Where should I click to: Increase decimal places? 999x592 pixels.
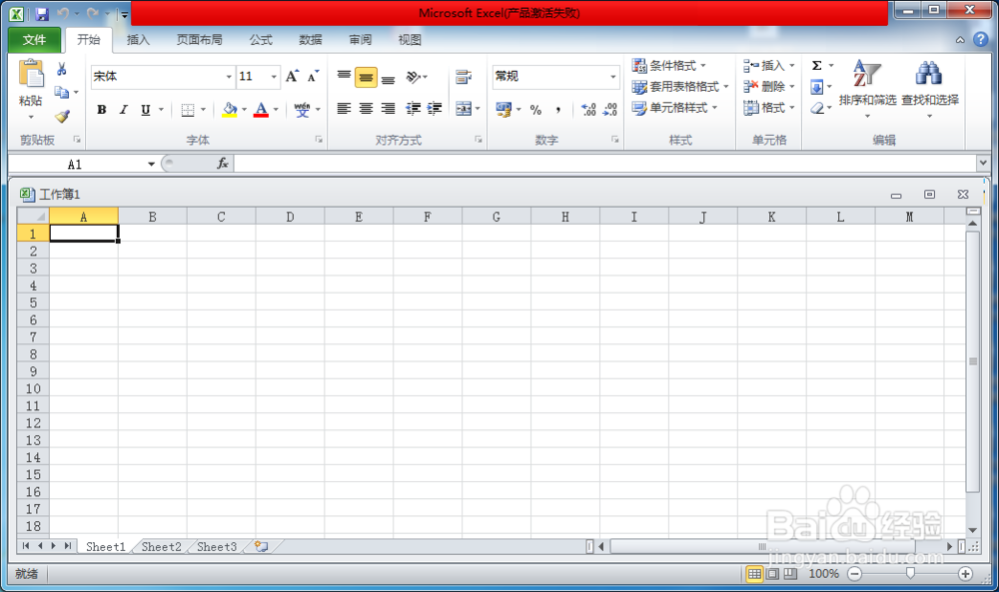pyautogui.click(x=588, y=110)
